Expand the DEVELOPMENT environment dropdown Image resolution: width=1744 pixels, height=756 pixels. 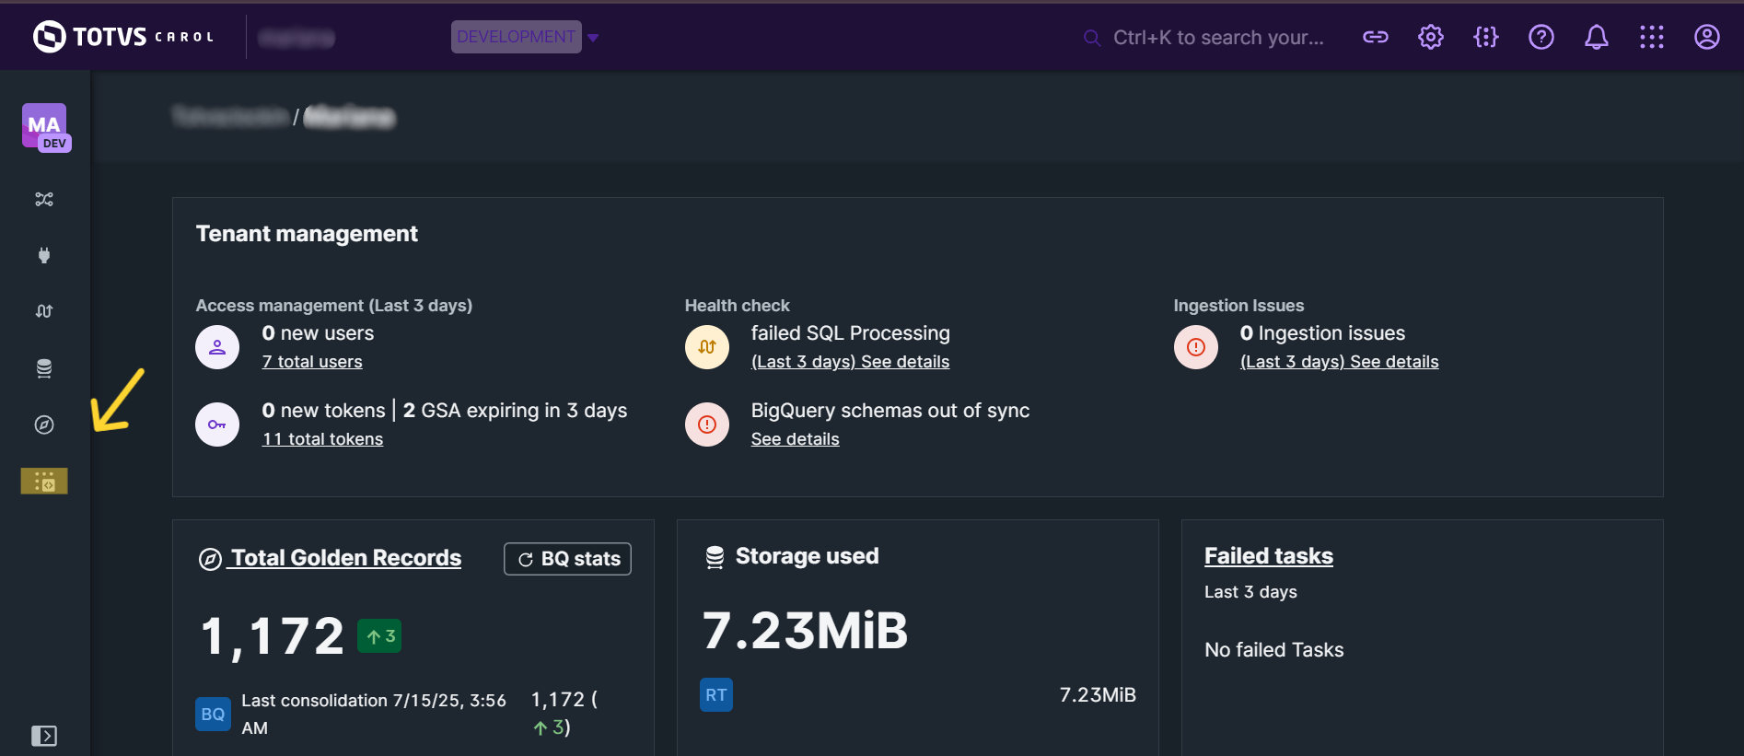click(592, 38)
